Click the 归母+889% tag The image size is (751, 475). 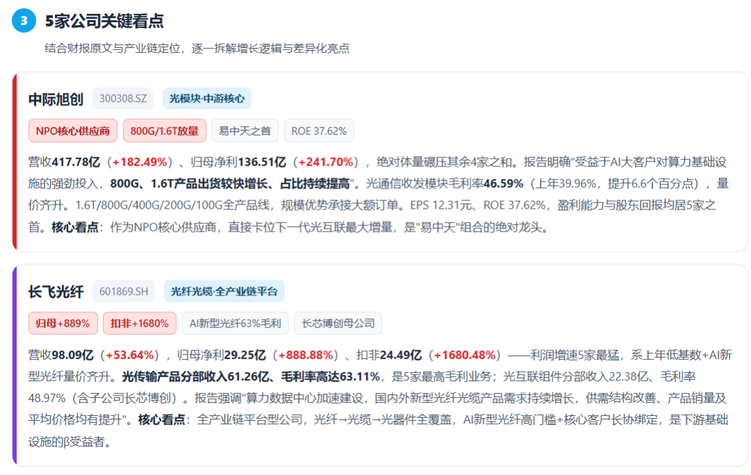point(63,323)
